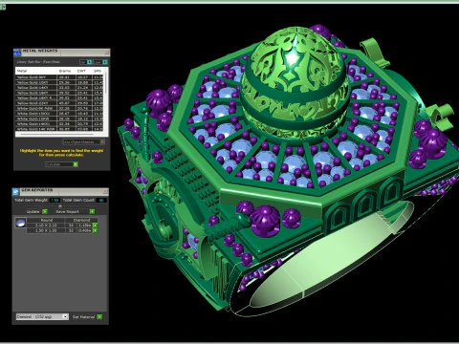Select the round gem thumbnail
Screen dimensions: 459x344
click(x=20, y=223)
